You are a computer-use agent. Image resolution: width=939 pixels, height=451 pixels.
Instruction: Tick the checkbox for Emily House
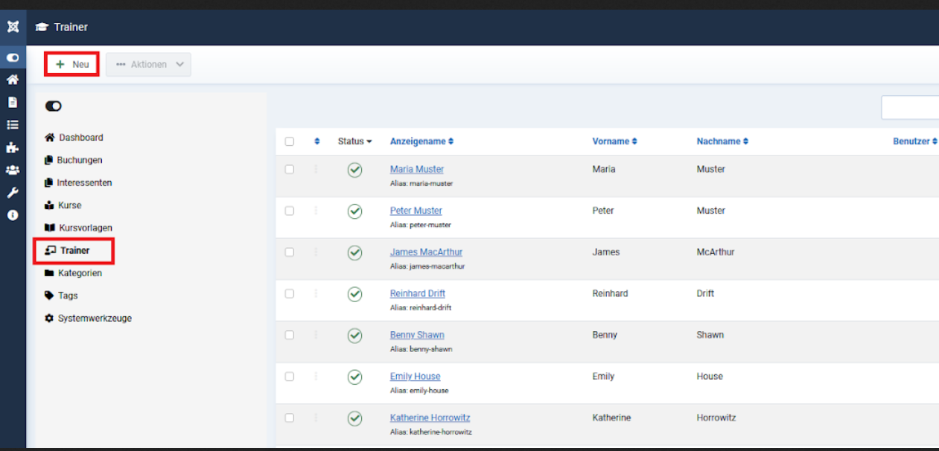290,377
